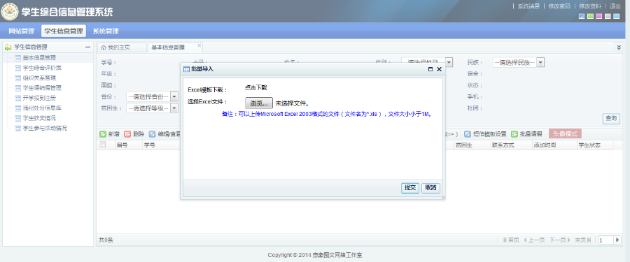Open the 请选择民族 dropdown
The width and height of the screenshot is (630, 262).
point(519,62)
